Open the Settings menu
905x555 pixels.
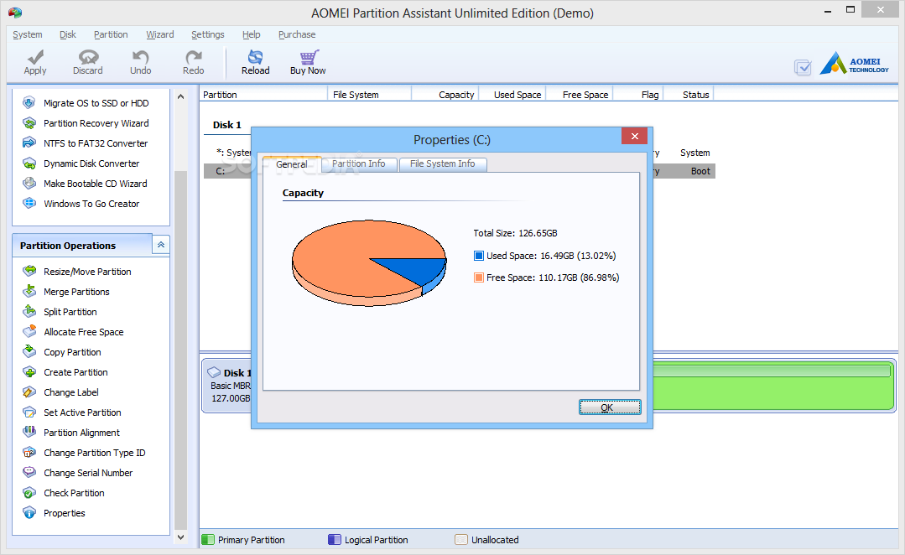pos(208,34)
